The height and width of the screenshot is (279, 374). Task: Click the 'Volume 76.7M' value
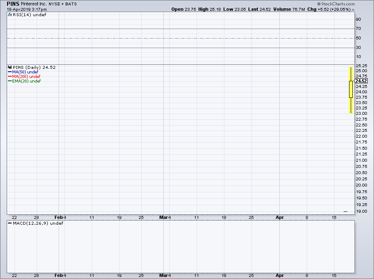point(289,9)
